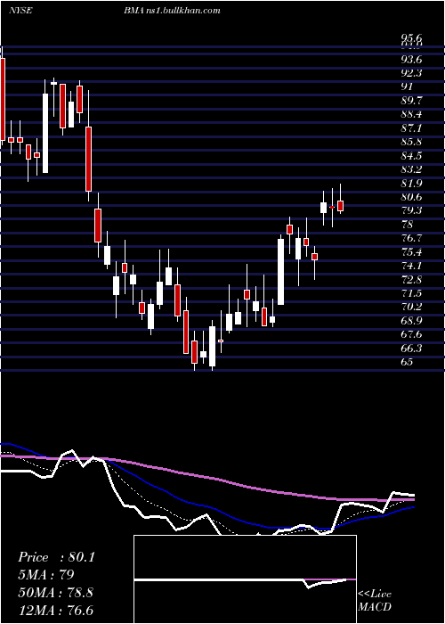Click the 89.7 price axis label
This screenshot has height=624, width=445.
[x=411, y=101]
